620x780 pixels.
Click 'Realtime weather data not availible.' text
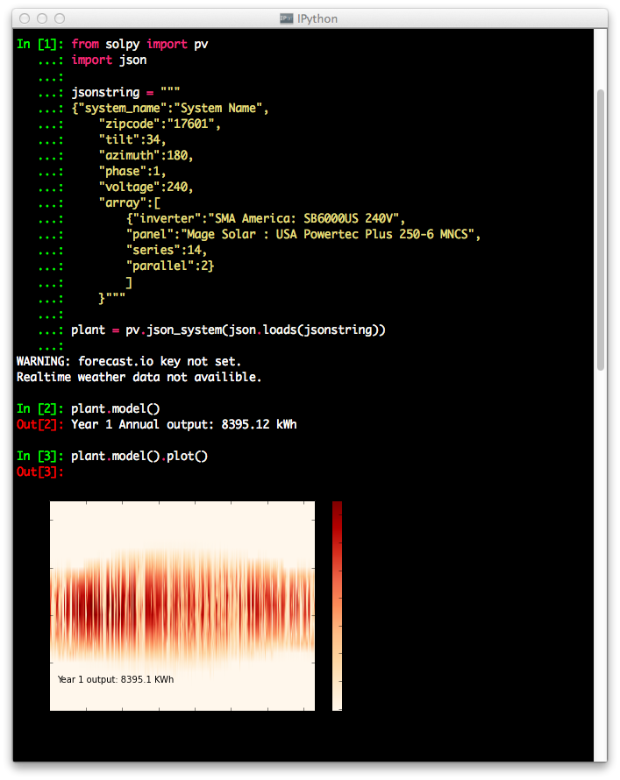[x=139, y=378]
